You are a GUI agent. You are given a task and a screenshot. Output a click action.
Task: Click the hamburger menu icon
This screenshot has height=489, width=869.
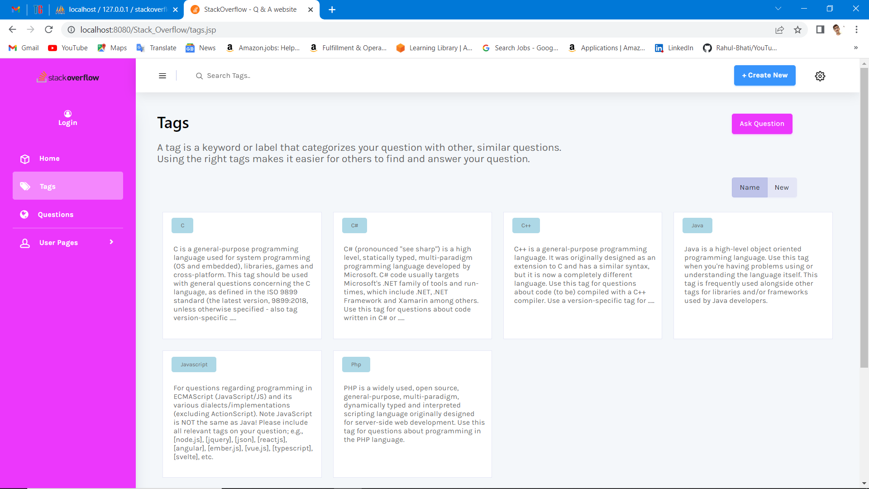162,76
